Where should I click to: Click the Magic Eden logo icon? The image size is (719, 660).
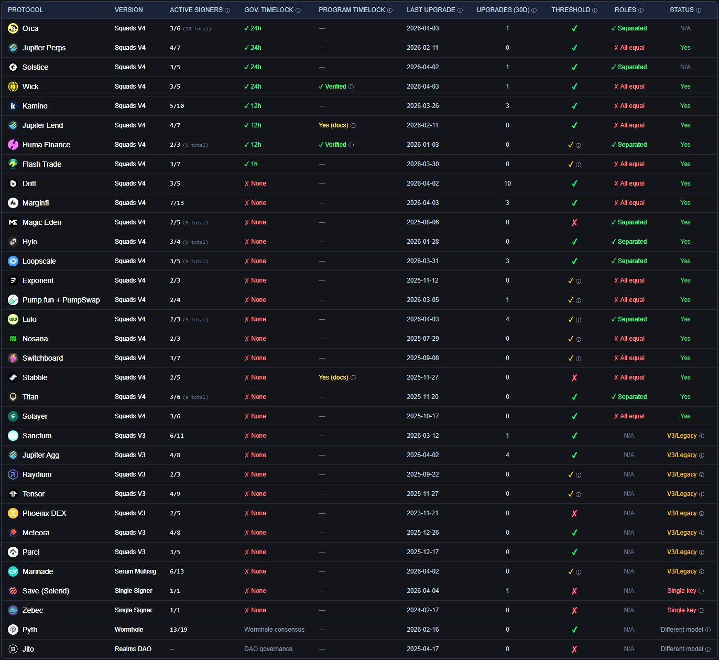pyautogui.click(x=13, y=222)
